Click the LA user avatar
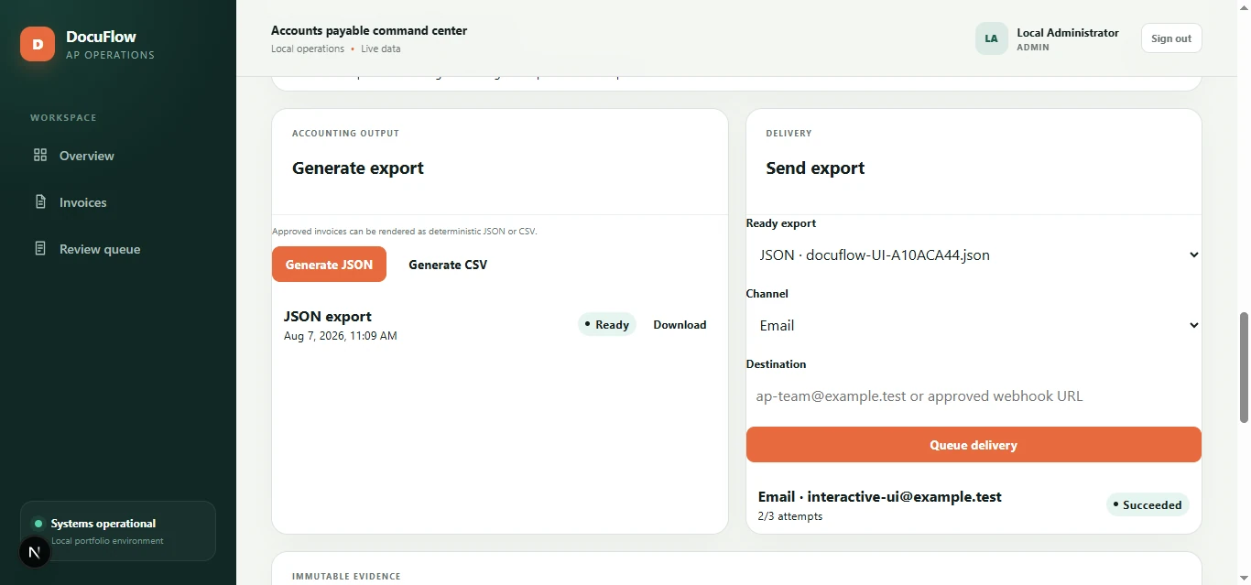The height and width of the screenshot is (585, 1251). (x=991, y=38)
